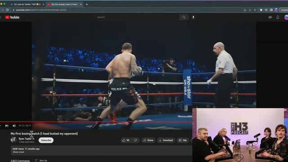Open the Ryan Taylor channel name link
This screenshot has height=162, width=288.
click(25, 139)
